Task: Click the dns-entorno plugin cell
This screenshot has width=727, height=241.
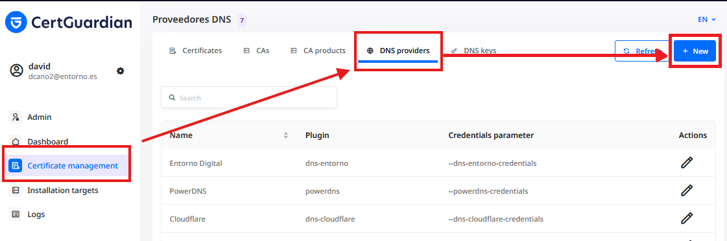Action: point(326,163)
